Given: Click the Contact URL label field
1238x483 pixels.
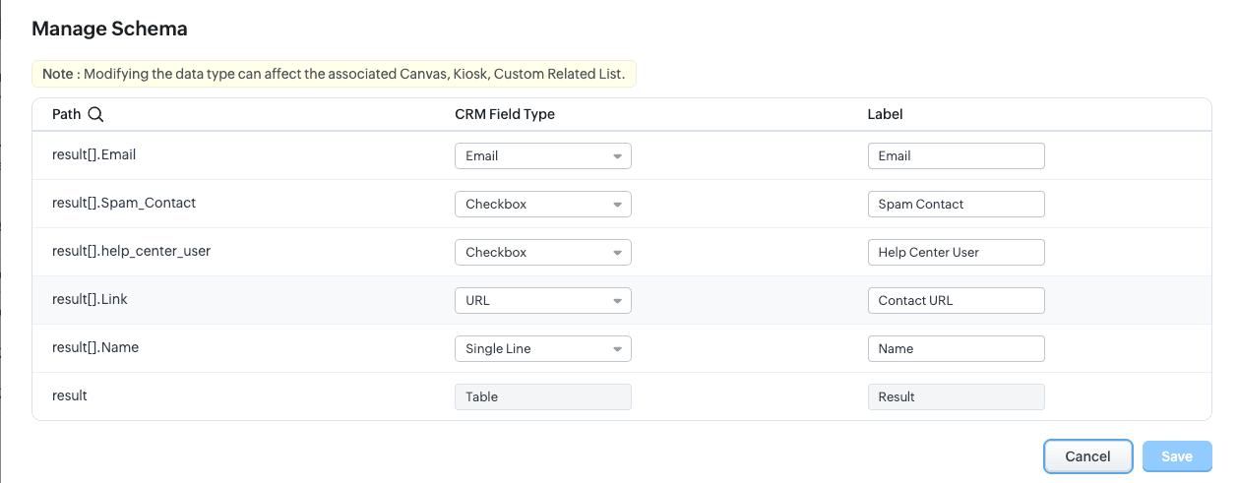Looking at the screenshot, I should tap(956, 301).
